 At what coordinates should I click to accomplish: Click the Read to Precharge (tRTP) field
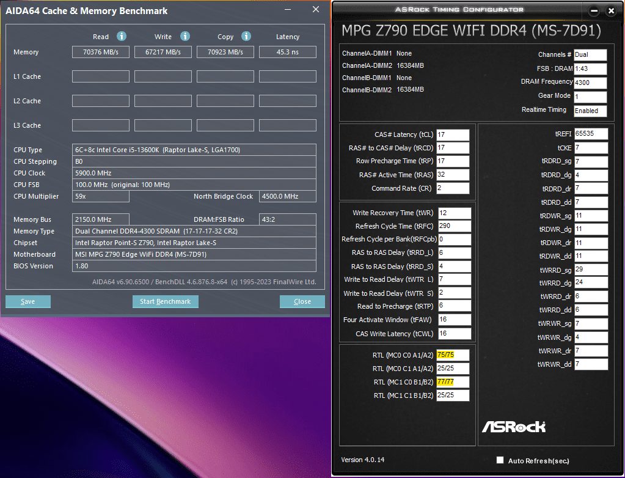(455, 306)
